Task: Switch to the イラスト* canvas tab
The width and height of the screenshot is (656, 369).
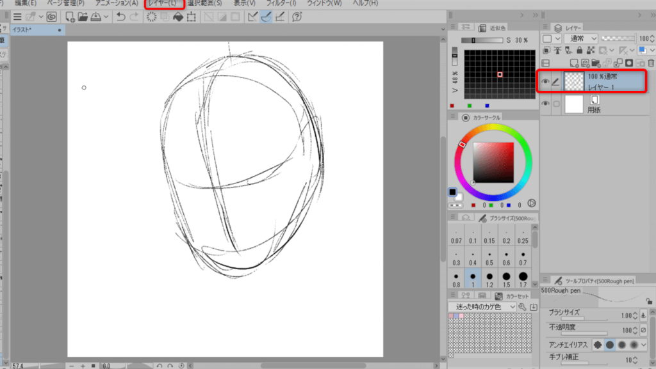Action: [38, 29]
